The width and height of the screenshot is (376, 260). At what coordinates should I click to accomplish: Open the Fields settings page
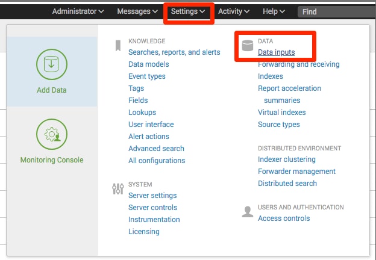coord(138,101)
